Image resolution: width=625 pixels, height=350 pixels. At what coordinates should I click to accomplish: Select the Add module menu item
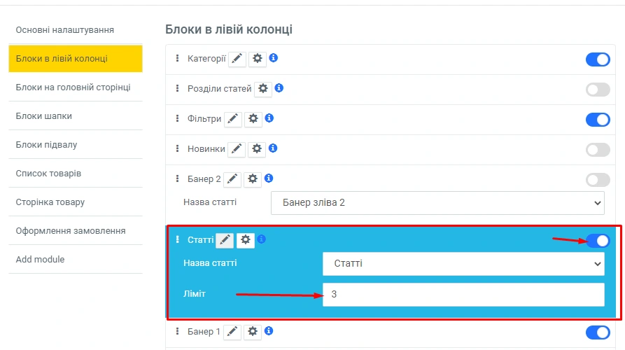click(40, 260)
